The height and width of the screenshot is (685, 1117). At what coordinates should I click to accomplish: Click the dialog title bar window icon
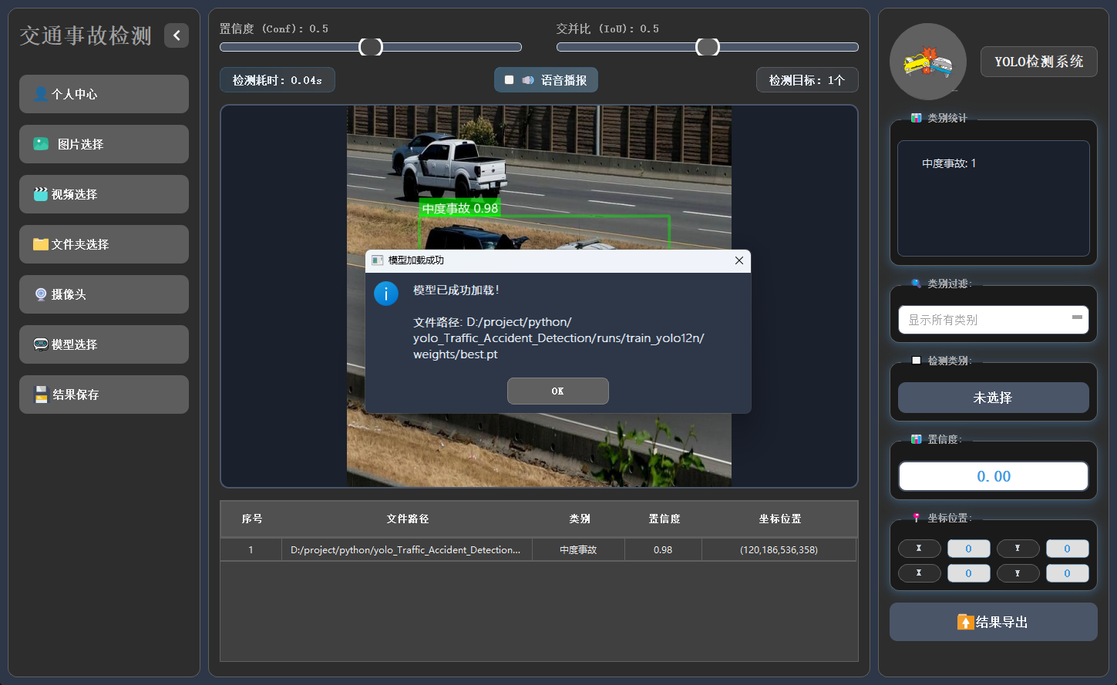point(378,260)
